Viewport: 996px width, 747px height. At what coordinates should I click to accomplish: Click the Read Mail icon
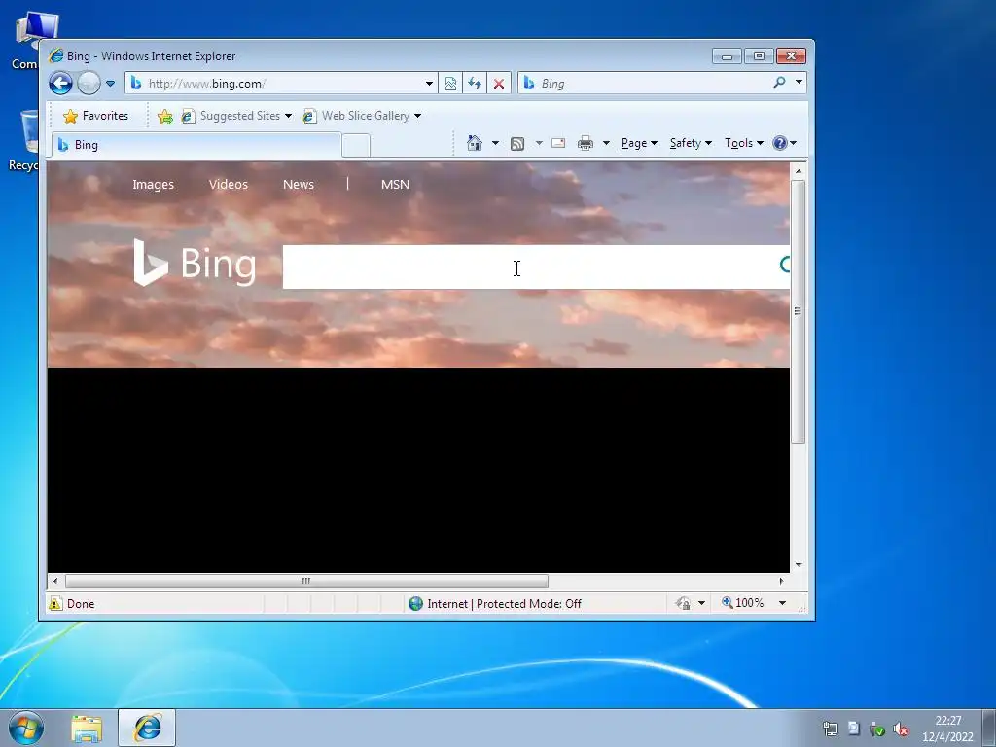point(558,143)
